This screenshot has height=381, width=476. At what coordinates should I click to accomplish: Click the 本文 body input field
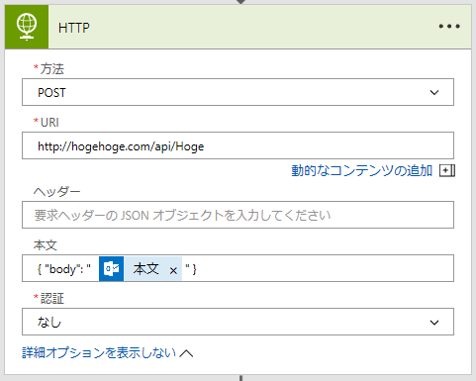pos(238,268)
